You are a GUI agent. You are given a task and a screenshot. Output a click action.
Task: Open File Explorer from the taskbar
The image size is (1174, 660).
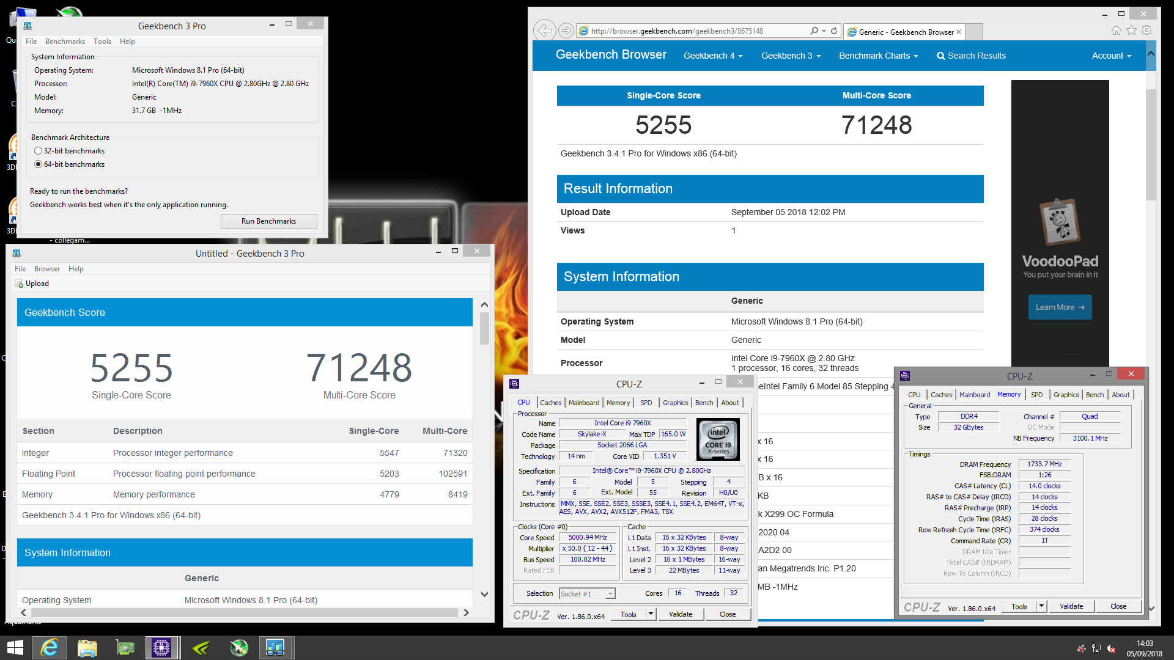[87, 648]
